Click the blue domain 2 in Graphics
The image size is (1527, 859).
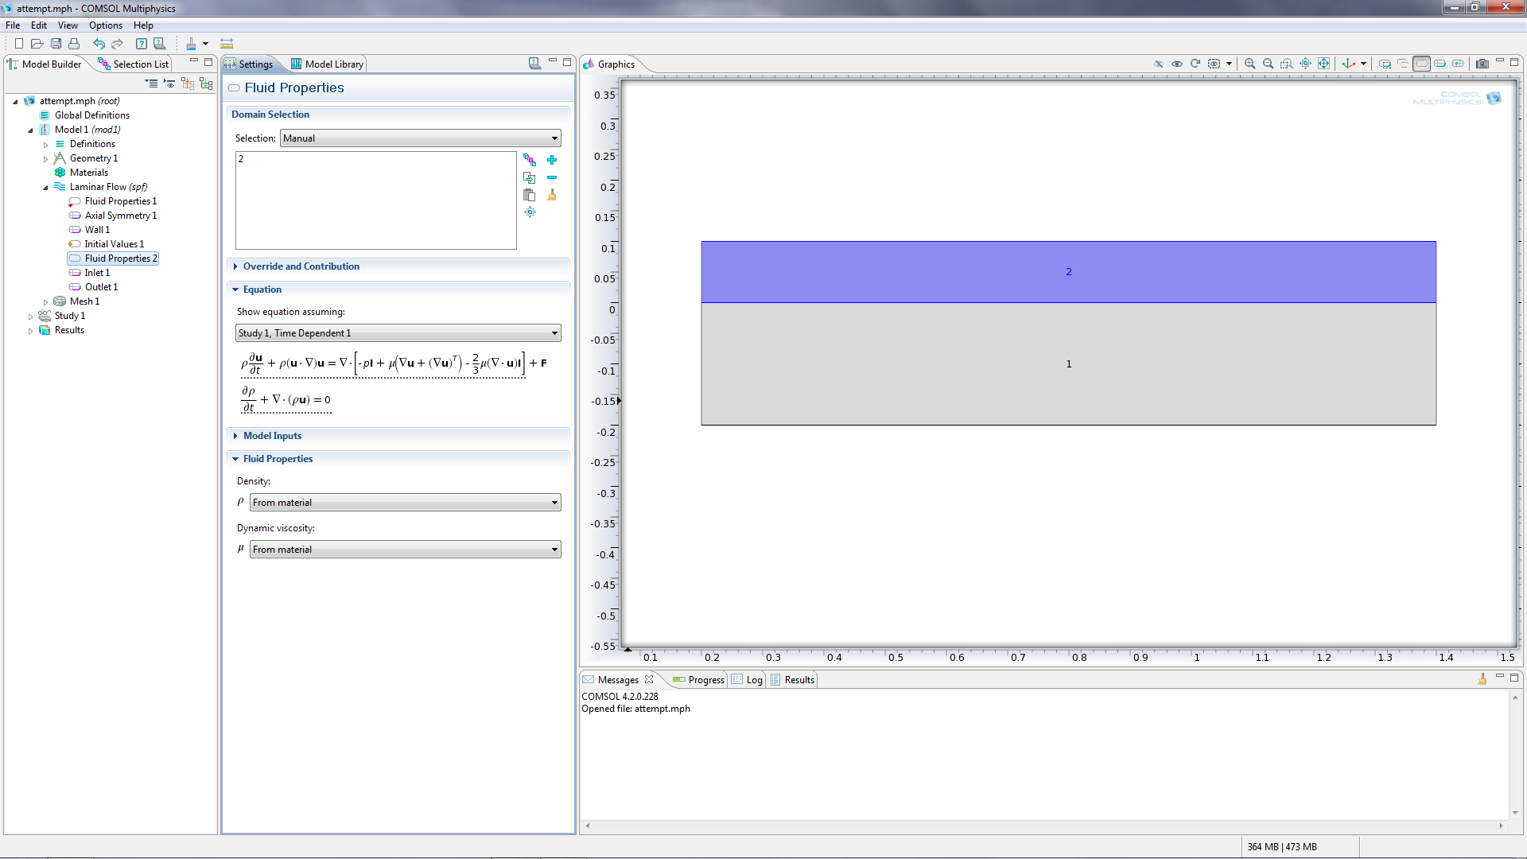pos(954,271)
